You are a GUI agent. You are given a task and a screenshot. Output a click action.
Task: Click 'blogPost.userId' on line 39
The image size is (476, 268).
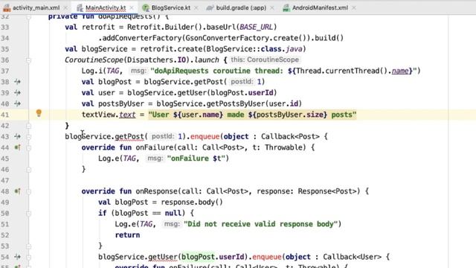(242, 92)
